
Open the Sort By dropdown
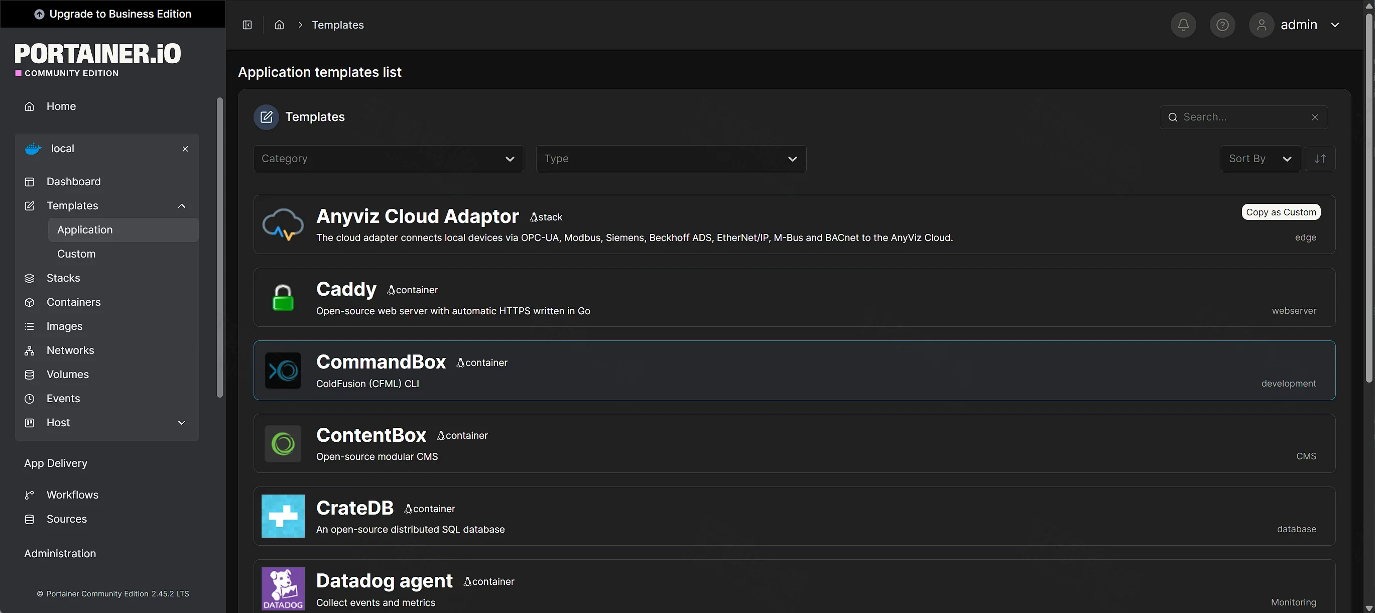click(x=1260, y=159)
